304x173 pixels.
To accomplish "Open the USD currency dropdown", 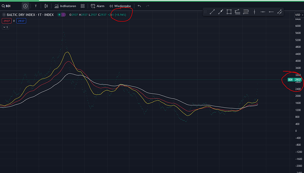I will (x=299, y=15).
